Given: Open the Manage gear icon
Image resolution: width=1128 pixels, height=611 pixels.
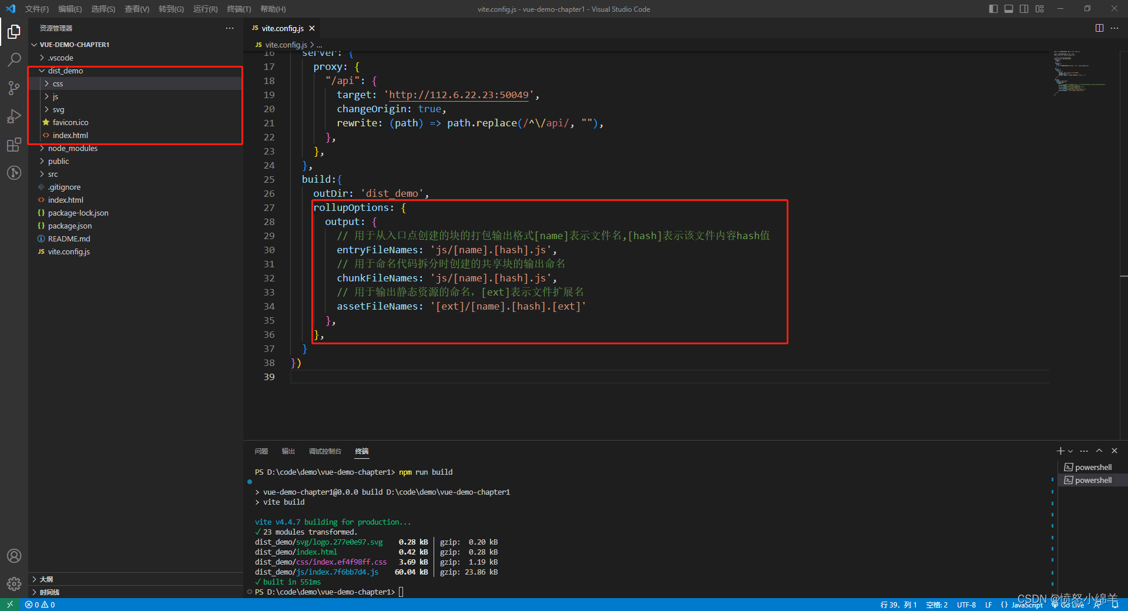Looking at the screenshot, I should [x=14, y=584].
